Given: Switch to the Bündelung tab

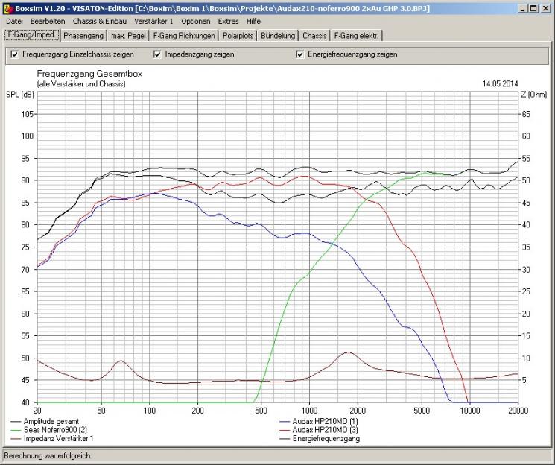Looking at the screenshot, I should coord(278,36).
